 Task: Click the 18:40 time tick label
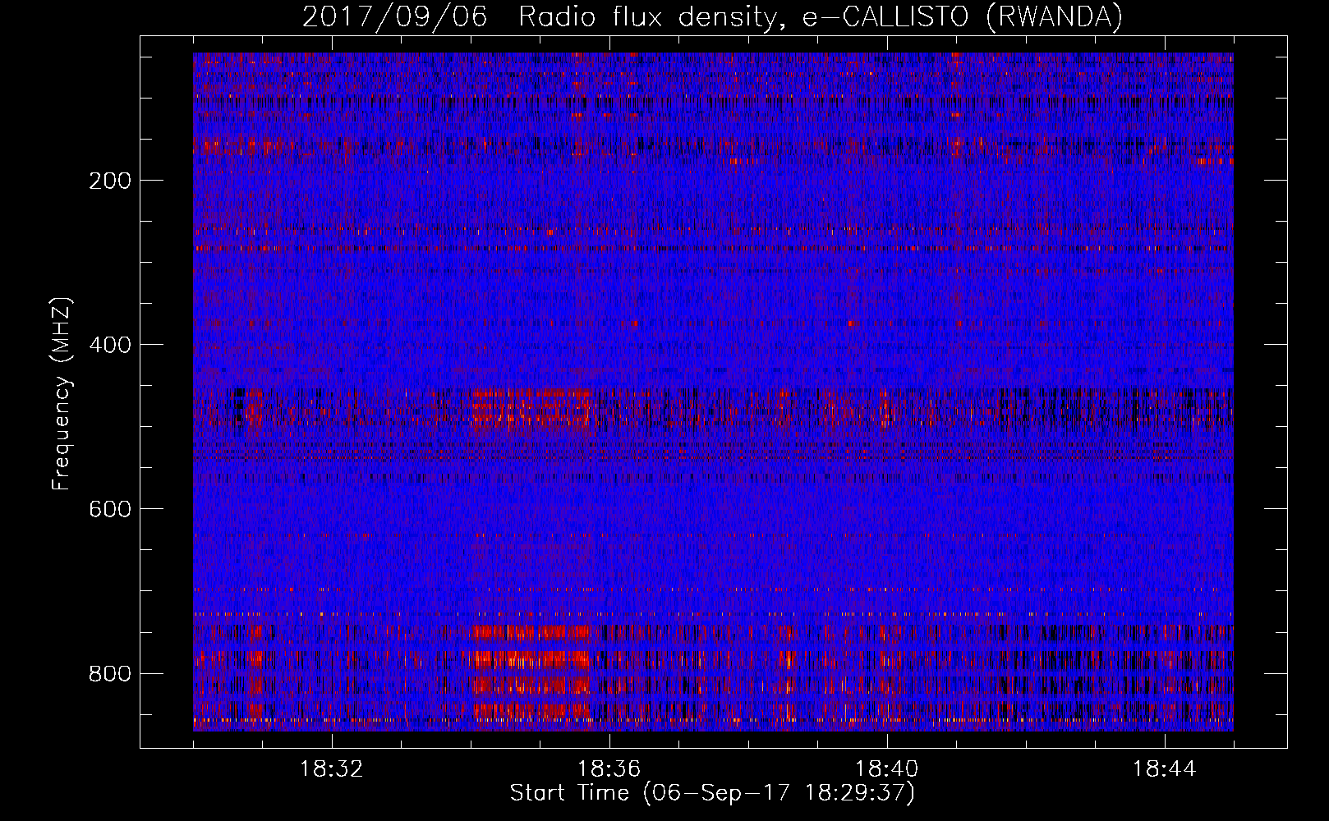(887, 769)
